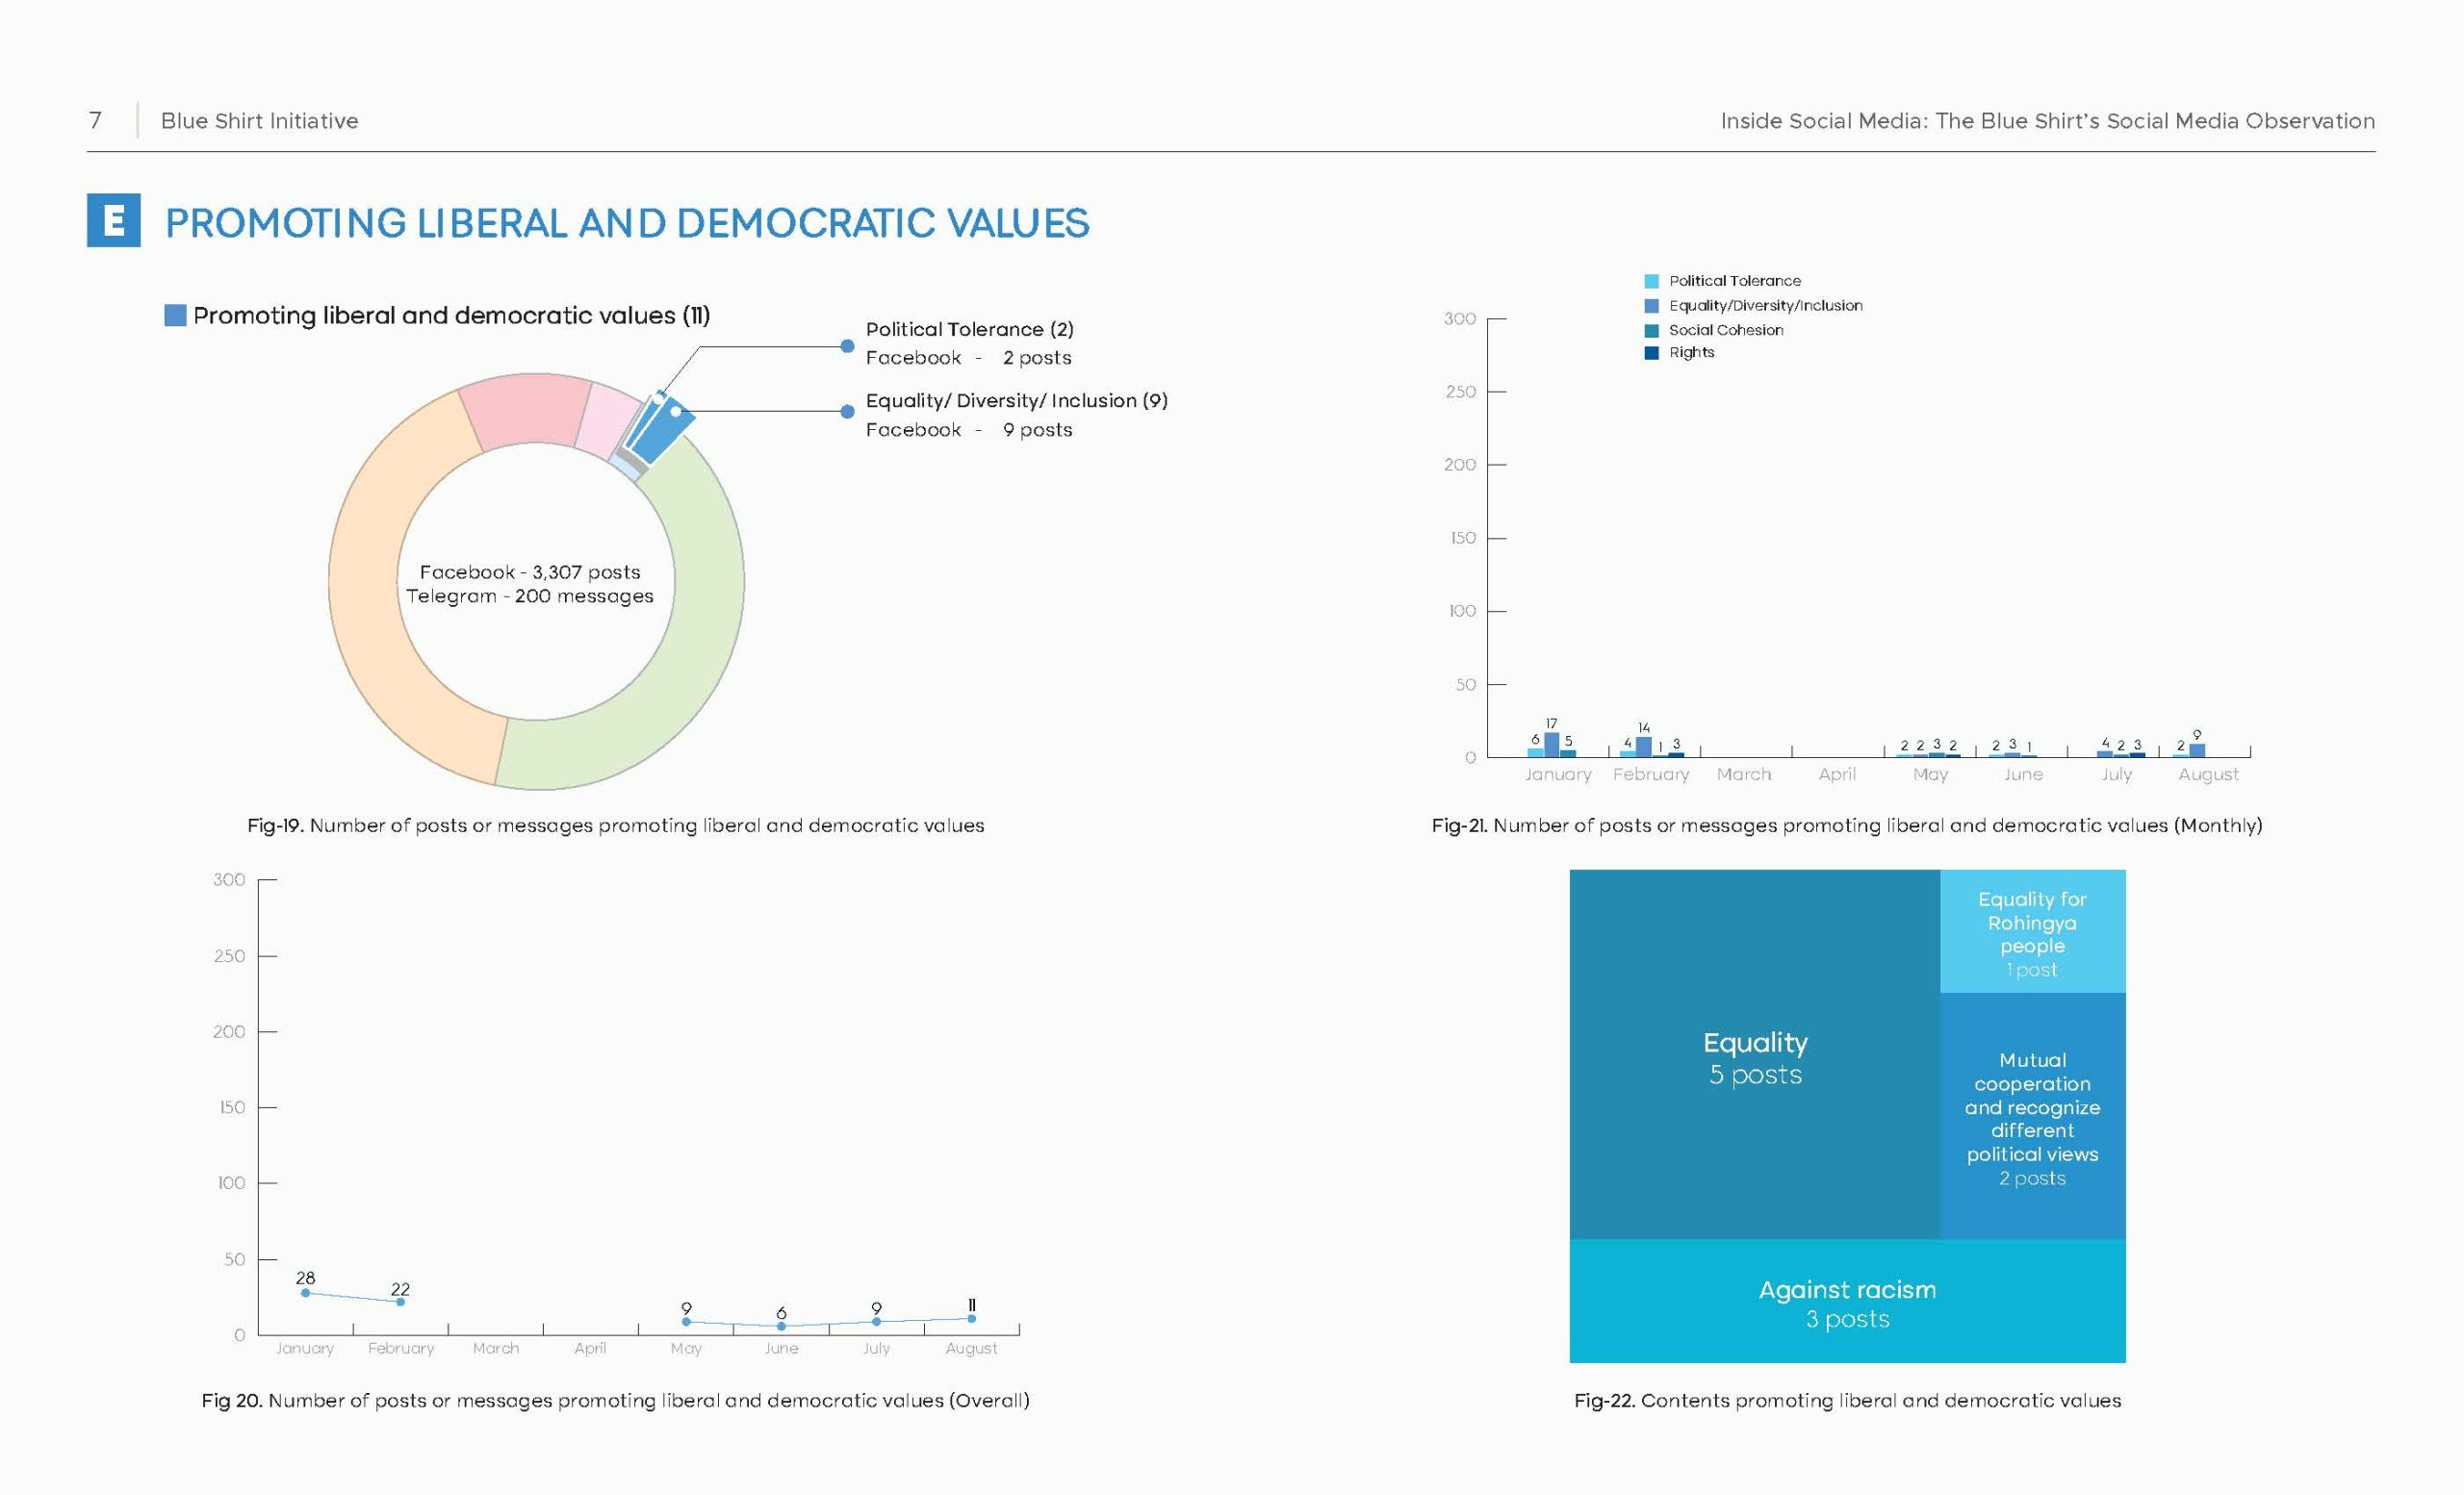Click the 'Rights' legend label
Image resolution: width=2464 pixels, height=1495 pixels.
click(x=1691, y=353)
